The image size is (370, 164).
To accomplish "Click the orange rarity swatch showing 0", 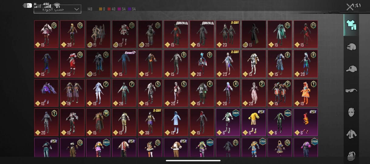I will (102, 9).
